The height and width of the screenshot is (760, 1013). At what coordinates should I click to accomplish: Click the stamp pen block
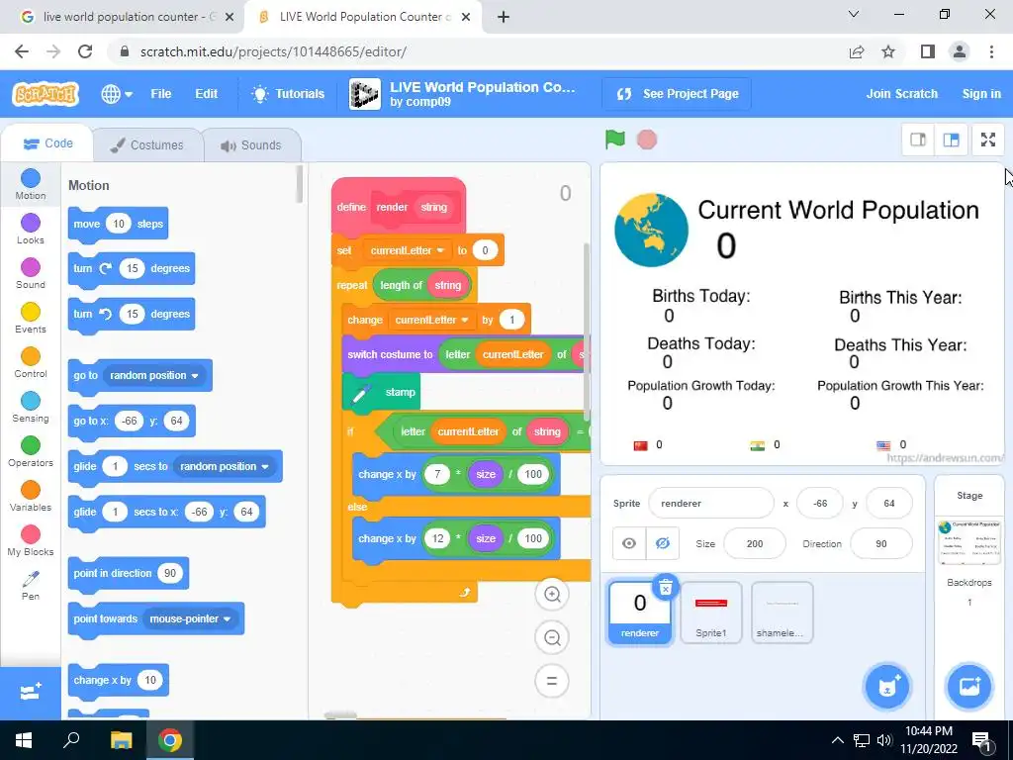[x=381, y=392]
